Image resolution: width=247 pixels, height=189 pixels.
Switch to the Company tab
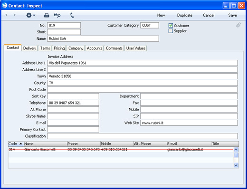coord(76,48)
